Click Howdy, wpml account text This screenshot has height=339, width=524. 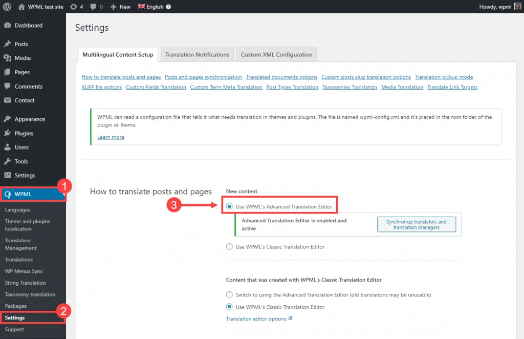click(495, 7)
